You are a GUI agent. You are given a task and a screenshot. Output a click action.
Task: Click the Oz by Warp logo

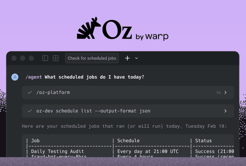[x=123, y=28]
